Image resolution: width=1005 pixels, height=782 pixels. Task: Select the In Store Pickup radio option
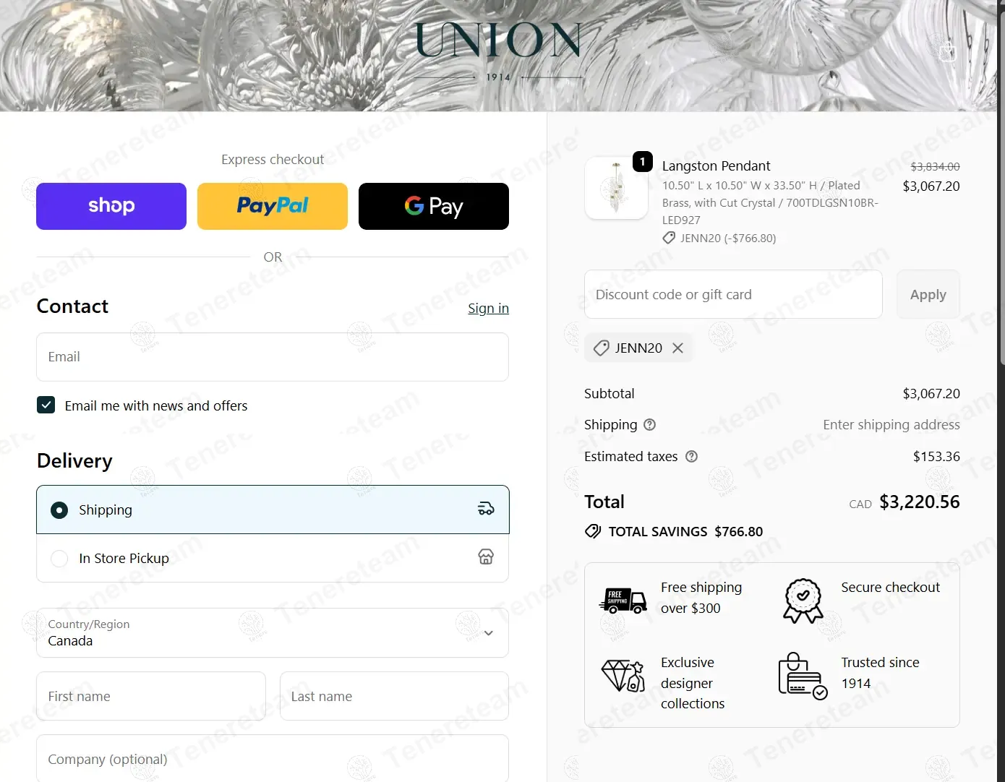point(59,559)
